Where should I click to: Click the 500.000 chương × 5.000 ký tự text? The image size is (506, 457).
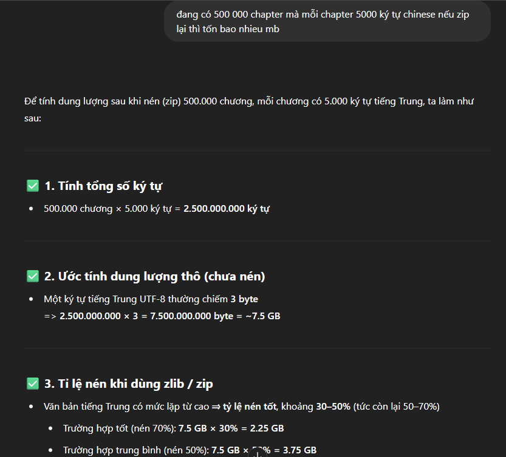click(x=108, y=209)
